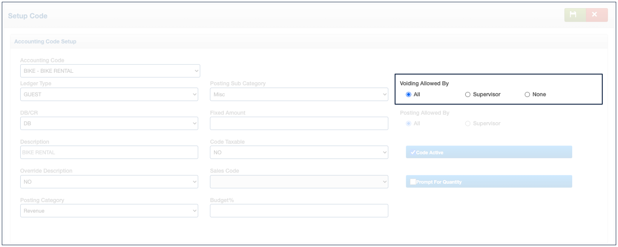
Task: Open the Posting Category dropdown
Action: tap(109, 211)
